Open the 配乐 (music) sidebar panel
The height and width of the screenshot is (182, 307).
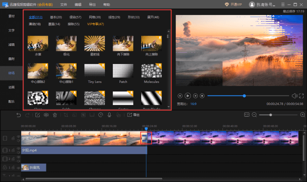pos(11,102)
